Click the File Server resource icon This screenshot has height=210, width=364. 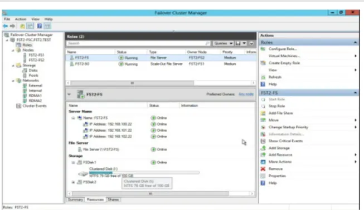80,149
